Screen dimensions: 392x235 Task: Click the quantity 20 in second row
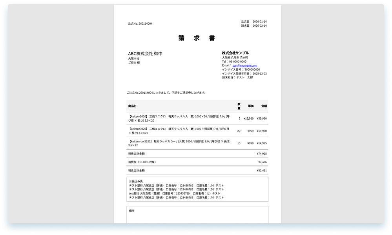(x=239, y=131)
